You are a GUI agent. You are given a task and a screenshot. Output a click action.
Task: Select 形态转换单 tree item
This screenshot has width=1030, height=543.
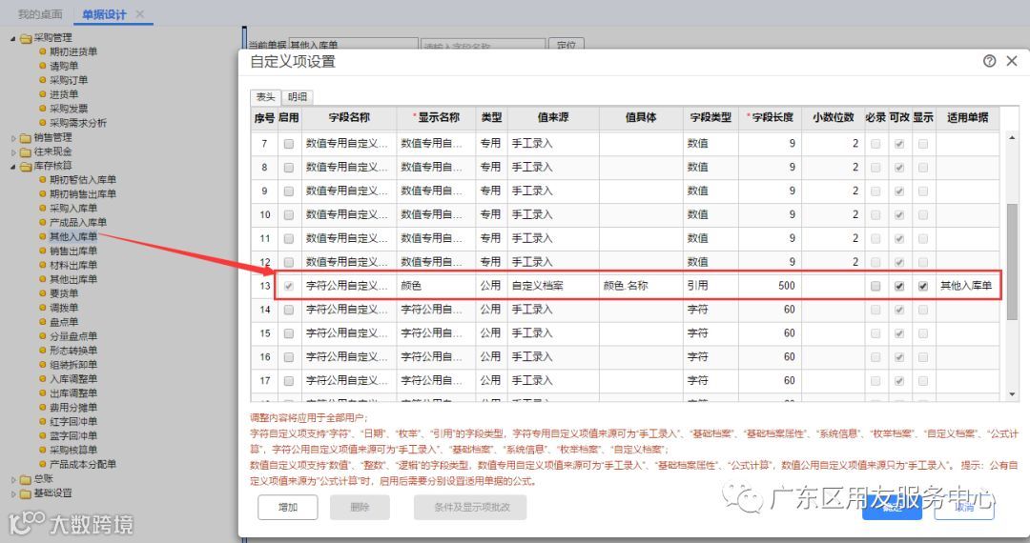pyautogui.click(x=72, y=351)
